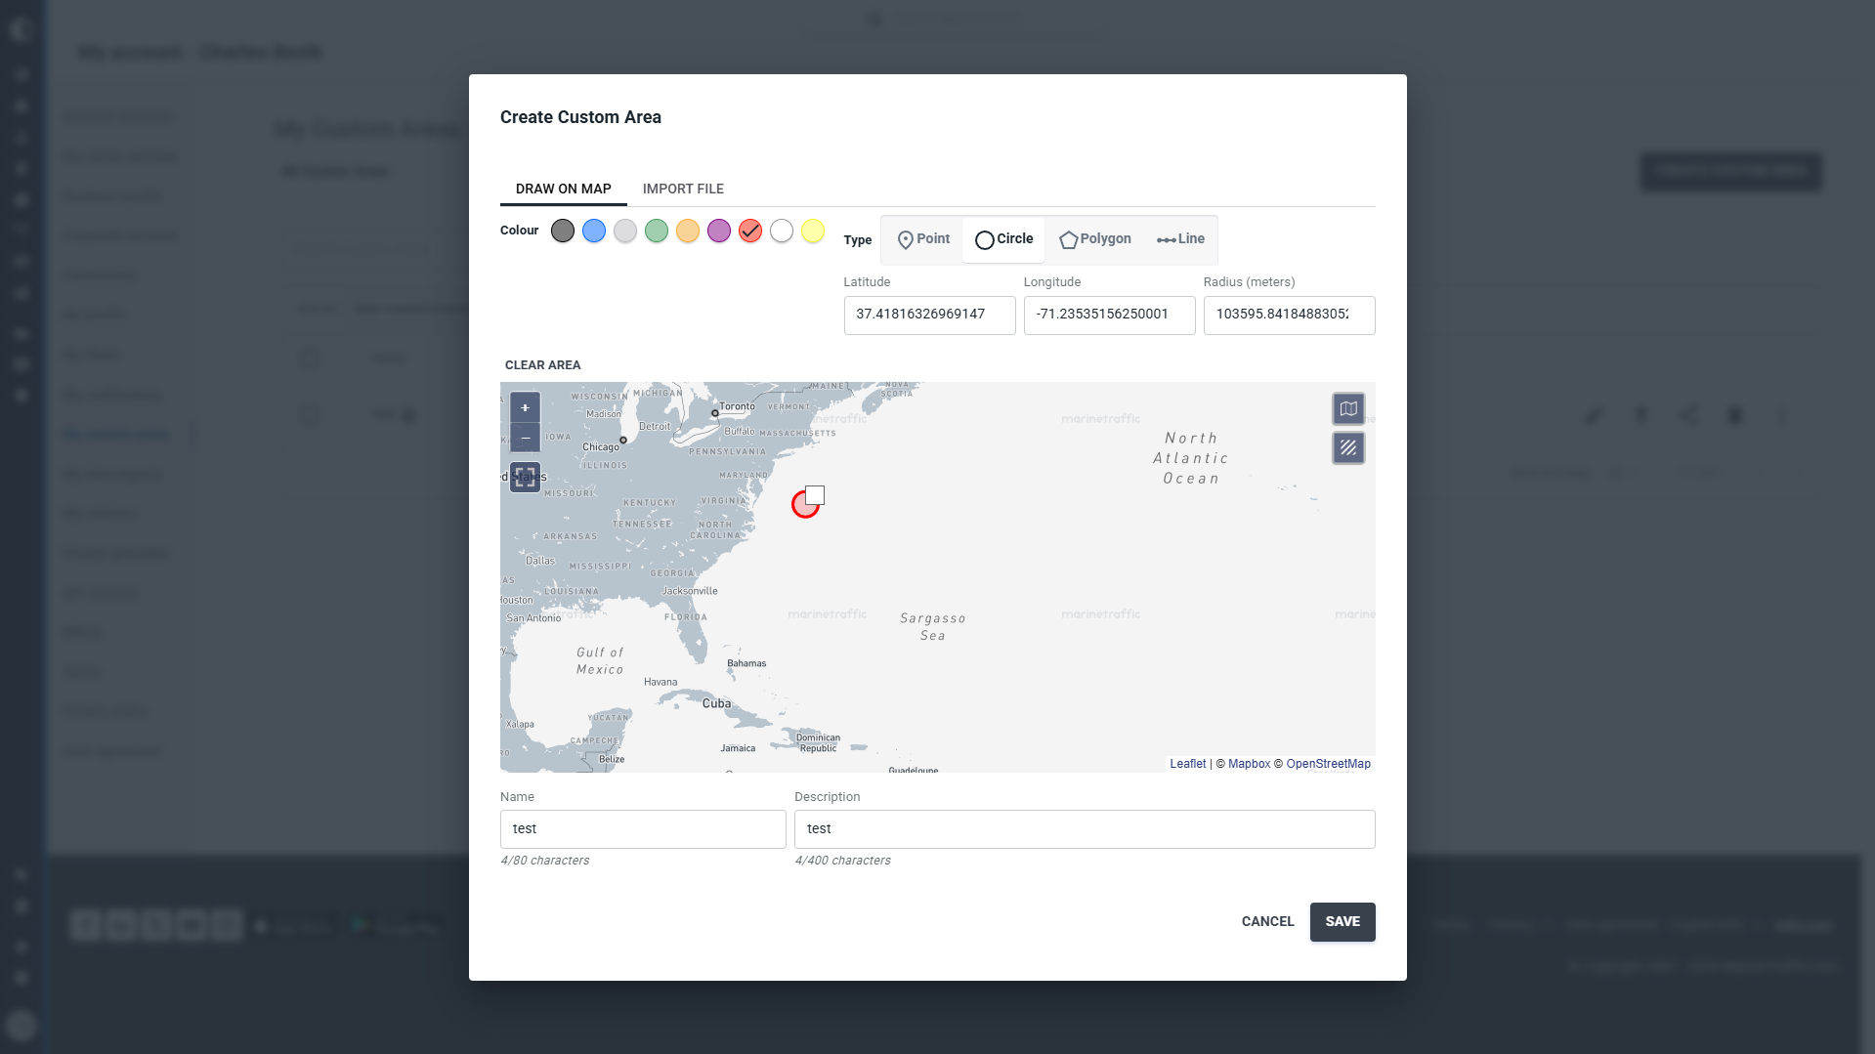Switch to the Draw on Map tab

click(x=564, y=189)
